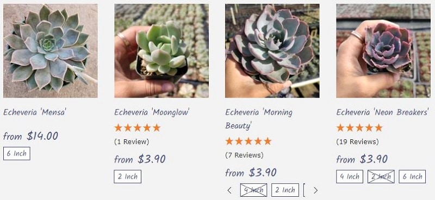
Task: Click crossed-out 2 Inch option for Neon Breakers
Action: [381, 177]
